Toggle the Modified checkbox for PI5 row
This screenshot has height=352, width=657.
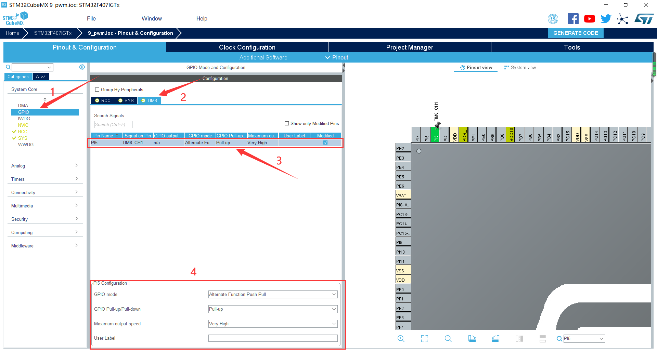coord(325,143)
